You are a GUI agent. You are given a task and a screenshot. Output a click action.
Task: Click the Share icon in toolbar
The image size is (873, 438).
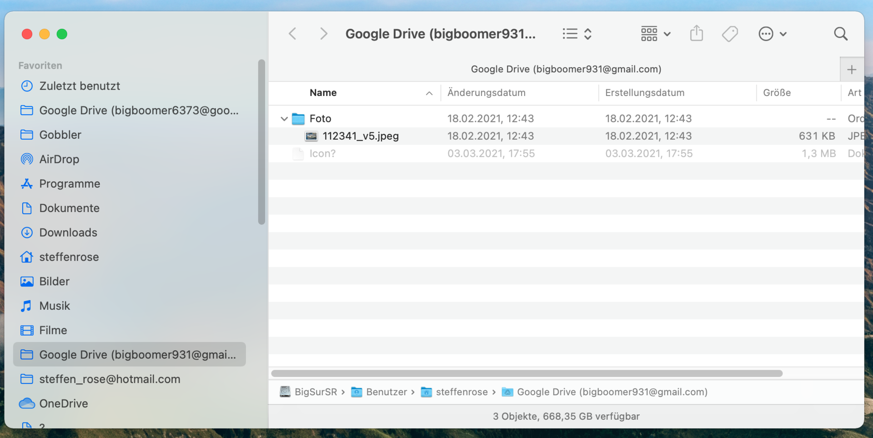(696, 33)
